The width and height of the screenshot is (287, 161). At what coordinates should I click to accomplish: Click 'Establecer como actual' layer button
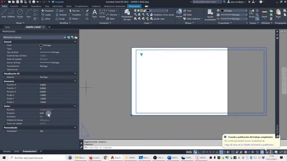pyautogui.click(x=162, y=15)
